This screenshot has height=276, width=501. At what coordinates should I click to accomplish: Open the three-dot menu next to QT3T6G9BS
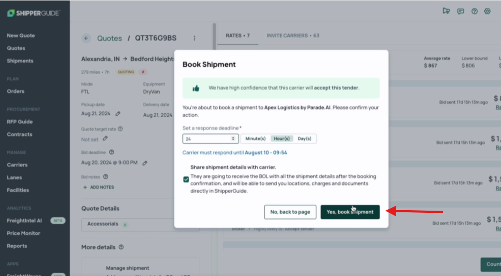pos(194,38)
